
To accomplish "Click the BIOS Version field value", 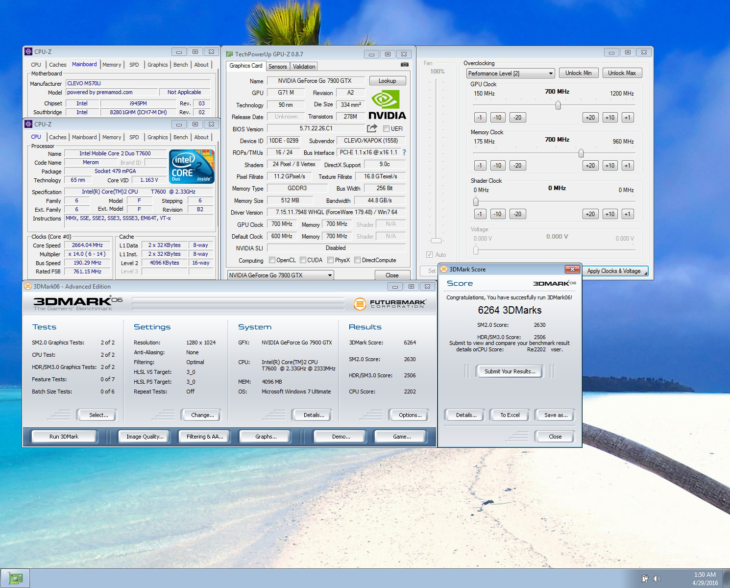I will pyautogui.click(x=316, y=128).
